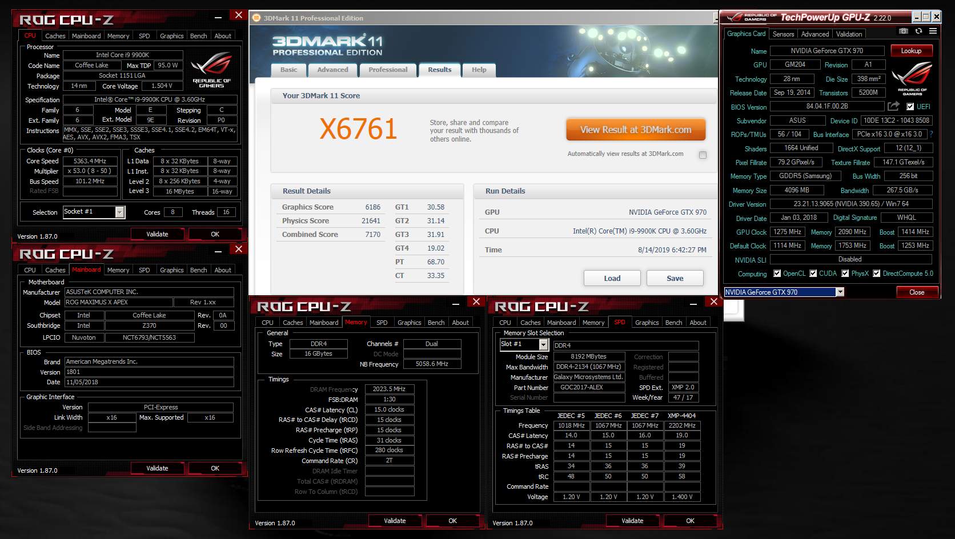955x539 pixels.
Task: Click the Driver Version field in GPU-Z
Action: click(x=851, y=204)
